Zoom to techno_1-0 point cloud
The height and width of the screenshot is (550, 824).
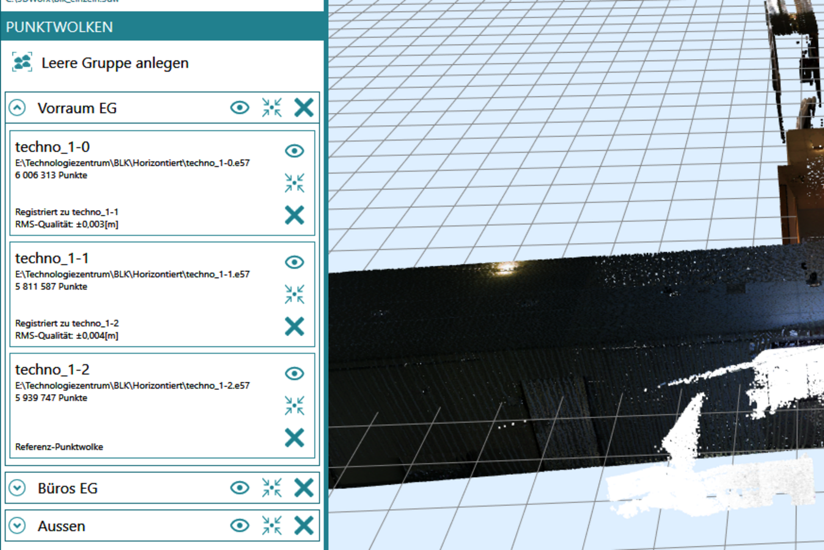click(x=294, y=183)
